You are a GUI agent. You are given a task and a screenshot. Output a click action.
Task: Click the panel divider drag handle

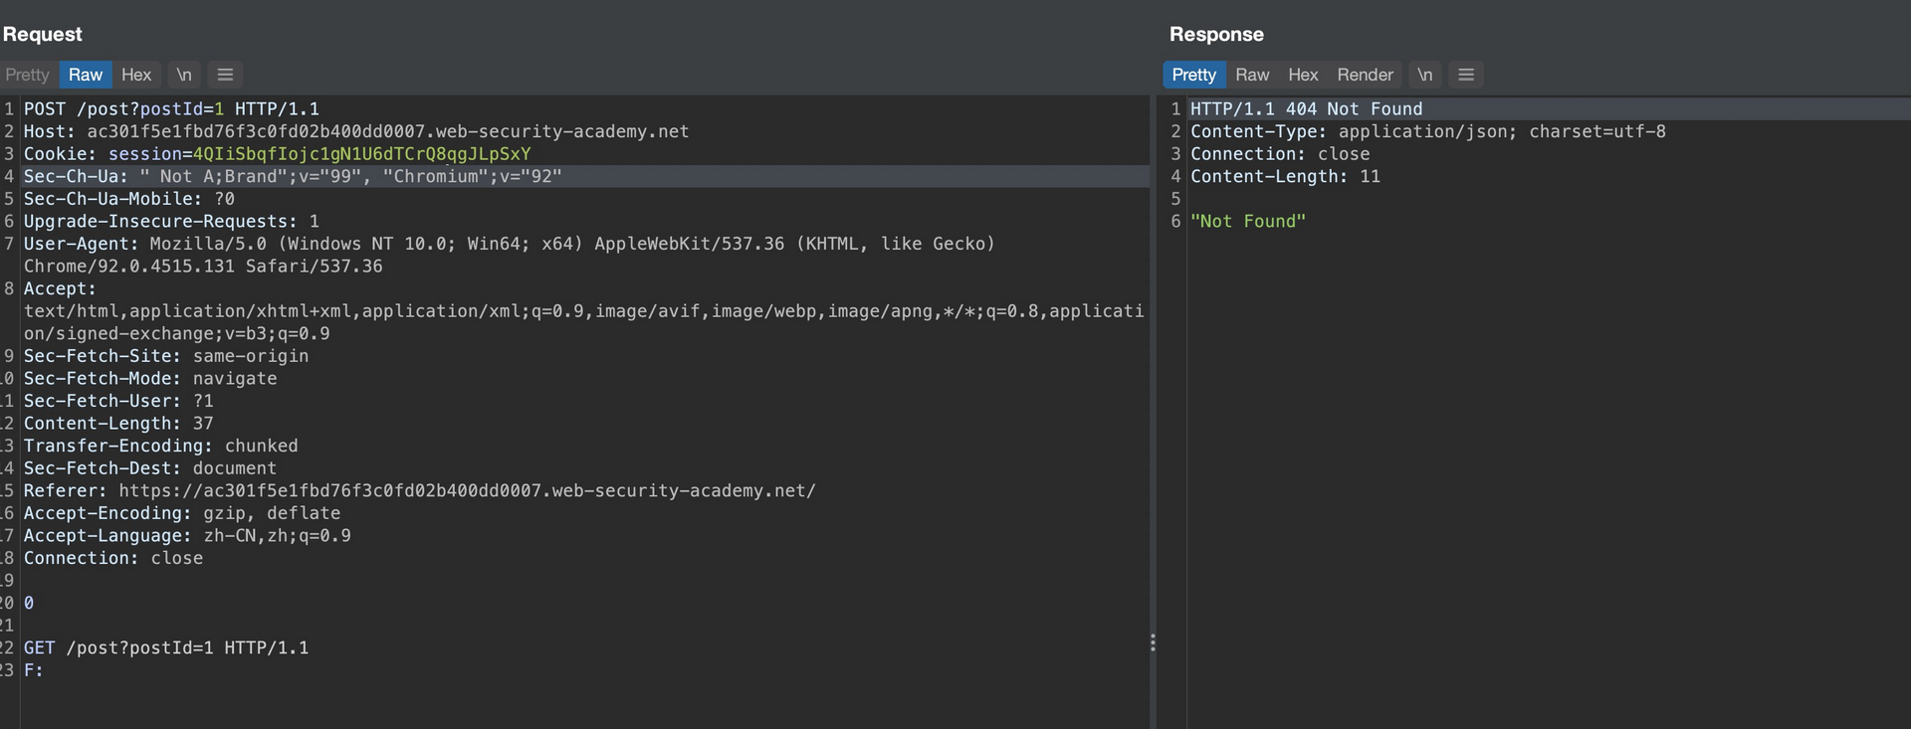pos(1153,642)
